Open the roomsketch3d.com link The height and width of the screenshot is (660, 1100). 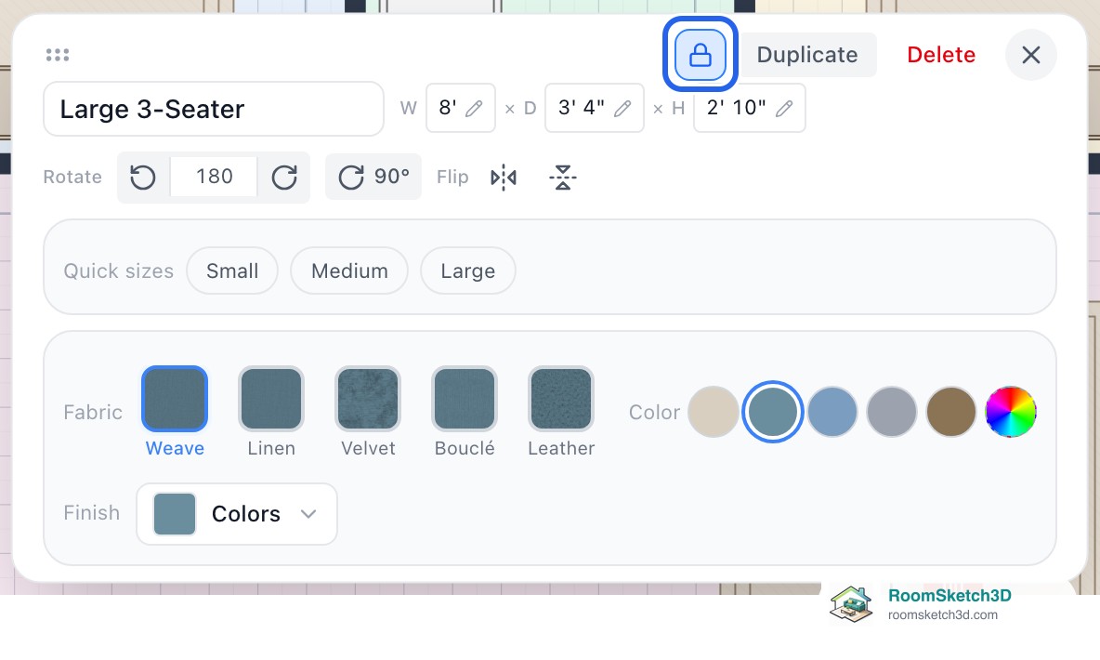pyautogui.click(x=943, y=615)
